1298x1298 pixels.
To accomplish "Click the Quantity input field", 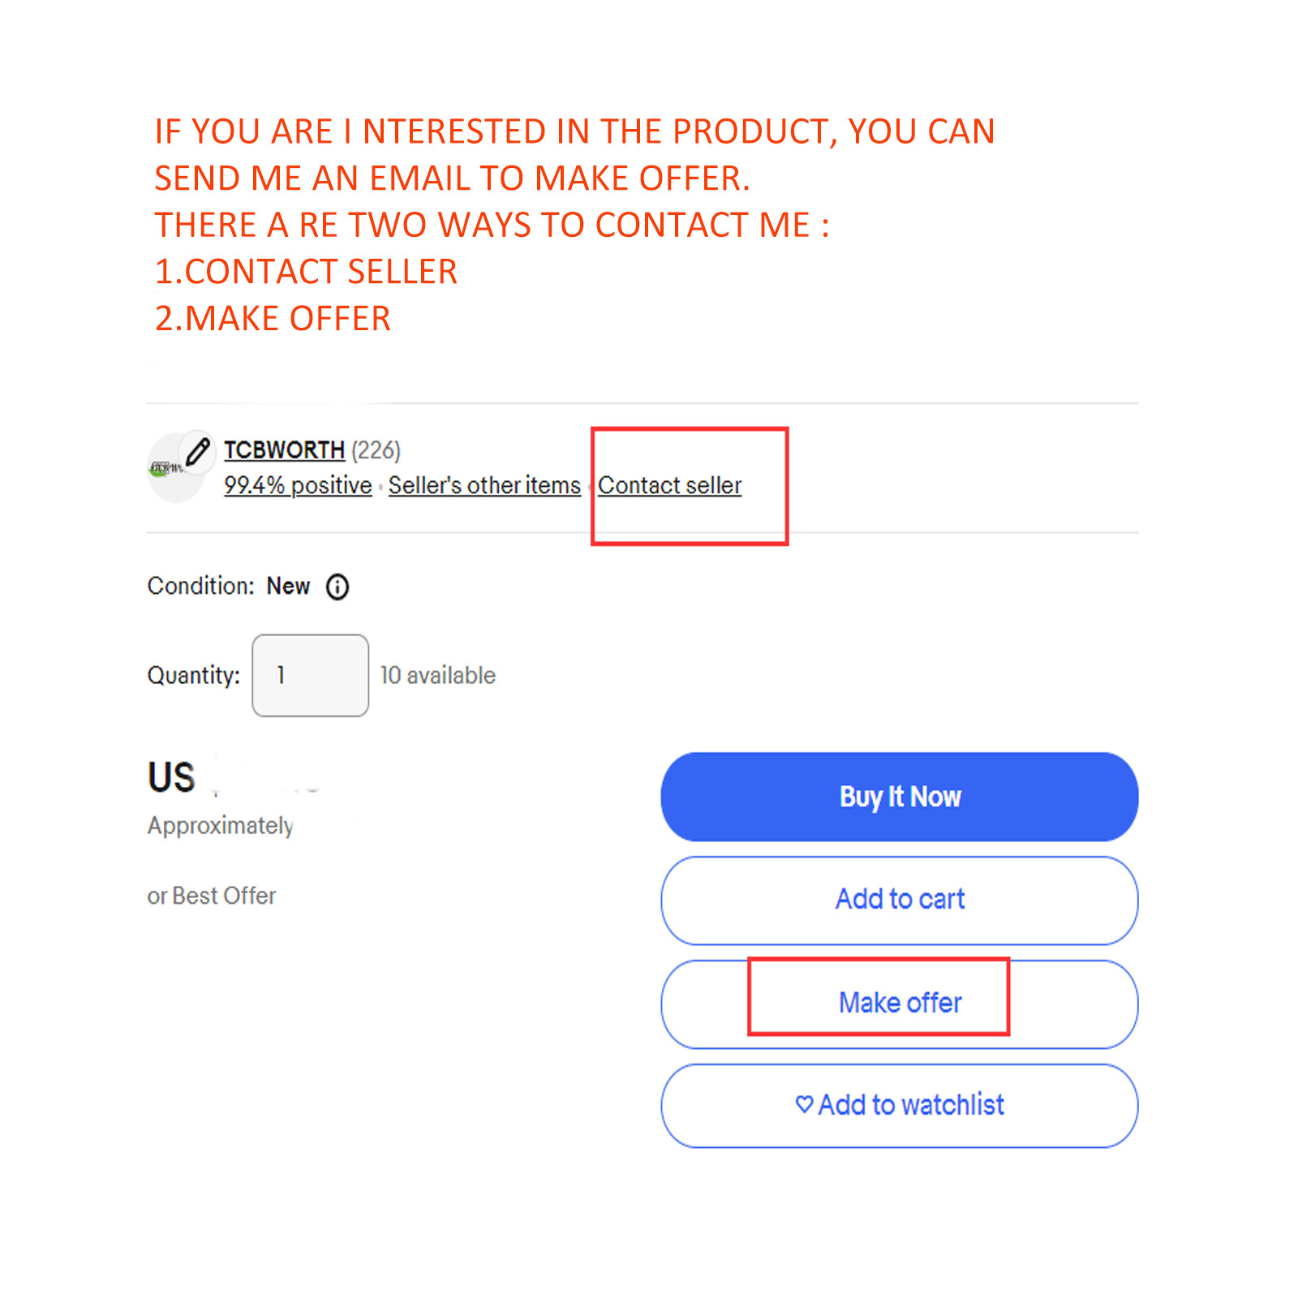I will point(311,675).
